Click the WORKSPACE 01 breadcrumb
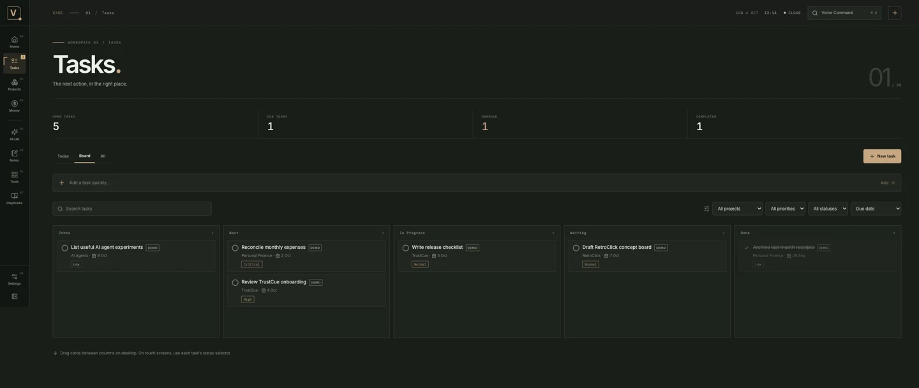919x388 pixels. tap(83, 43)
